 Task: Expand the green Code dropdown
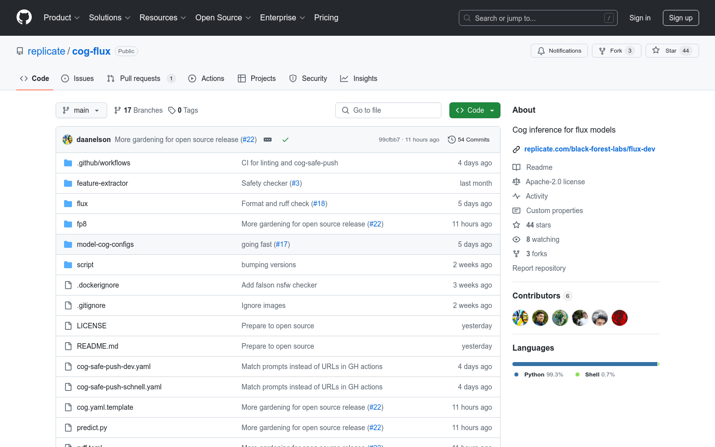(475, 110)
